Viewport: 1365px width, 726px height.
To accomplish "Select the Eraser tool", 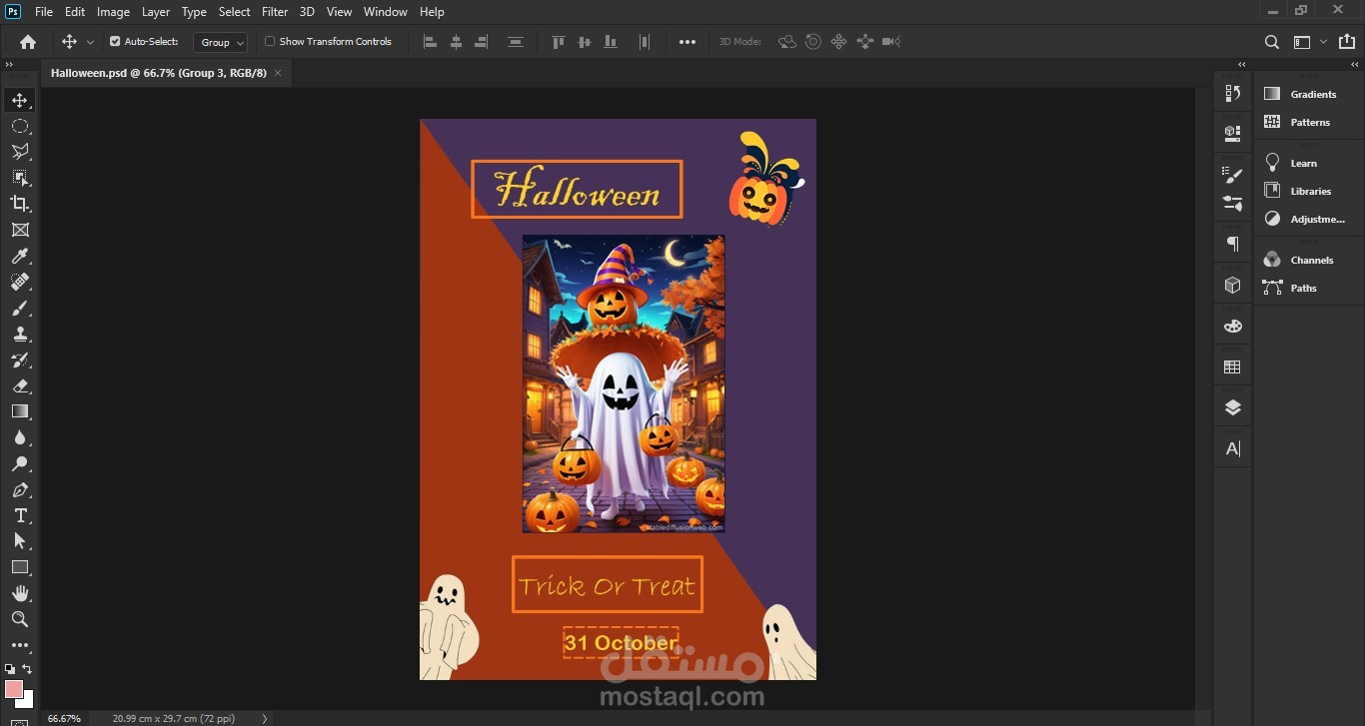I will (x=20, y=386).
